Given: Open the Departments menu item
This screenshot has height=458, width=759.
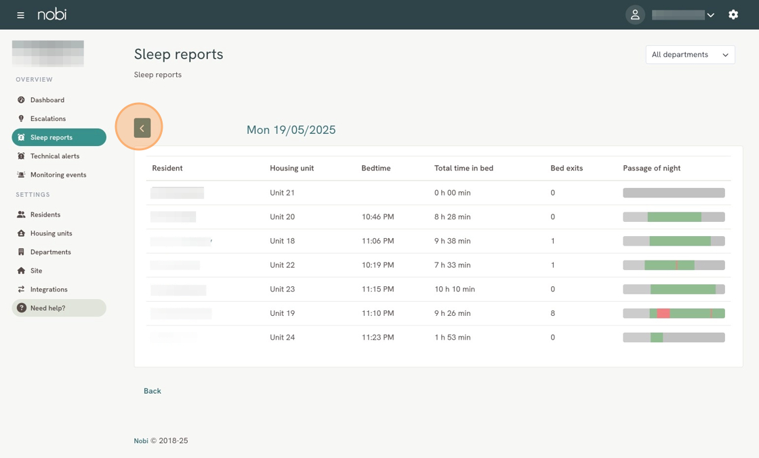Looking at the screenshot, I should (x=50, y=252).
